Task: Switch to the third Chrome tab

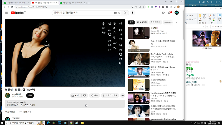Action: (x=72, y=3)
